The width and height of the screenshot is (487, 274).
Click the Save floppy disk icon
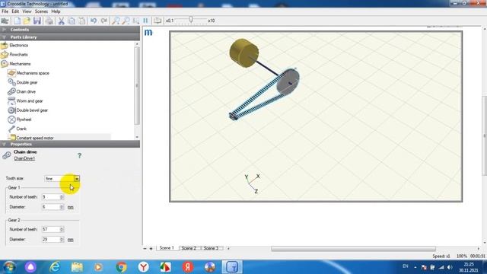click(37, 21)
